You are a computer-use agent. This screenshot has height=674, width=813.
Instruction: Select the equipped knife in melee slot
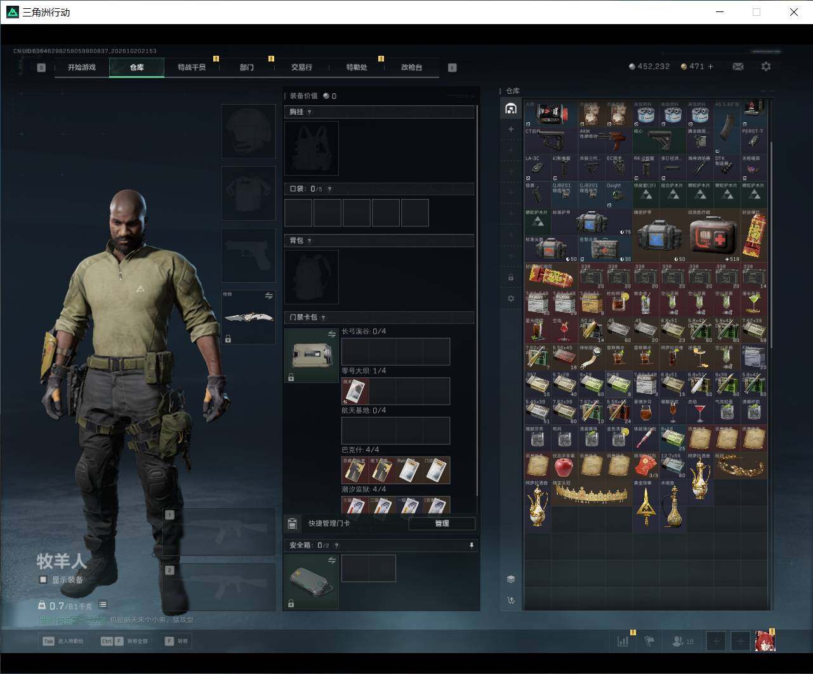pos(249,317)
